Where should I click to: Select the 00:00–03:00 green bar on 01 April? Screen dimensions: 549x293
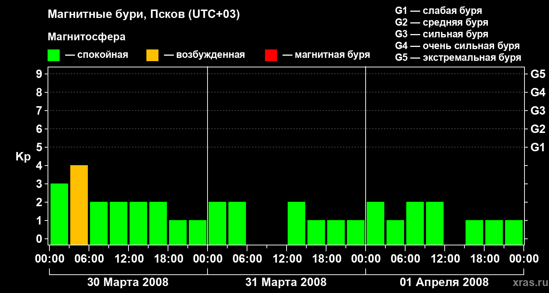point(376,223)
